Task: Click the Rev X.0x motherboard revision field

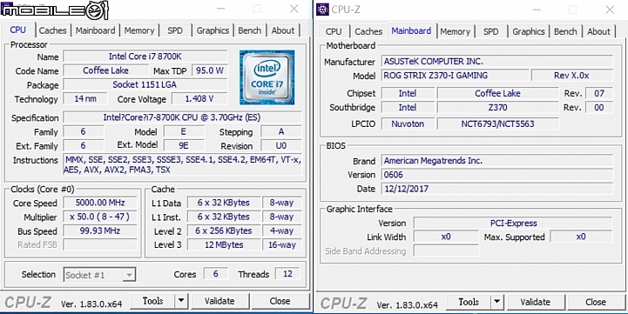Action: click(571, 75)
